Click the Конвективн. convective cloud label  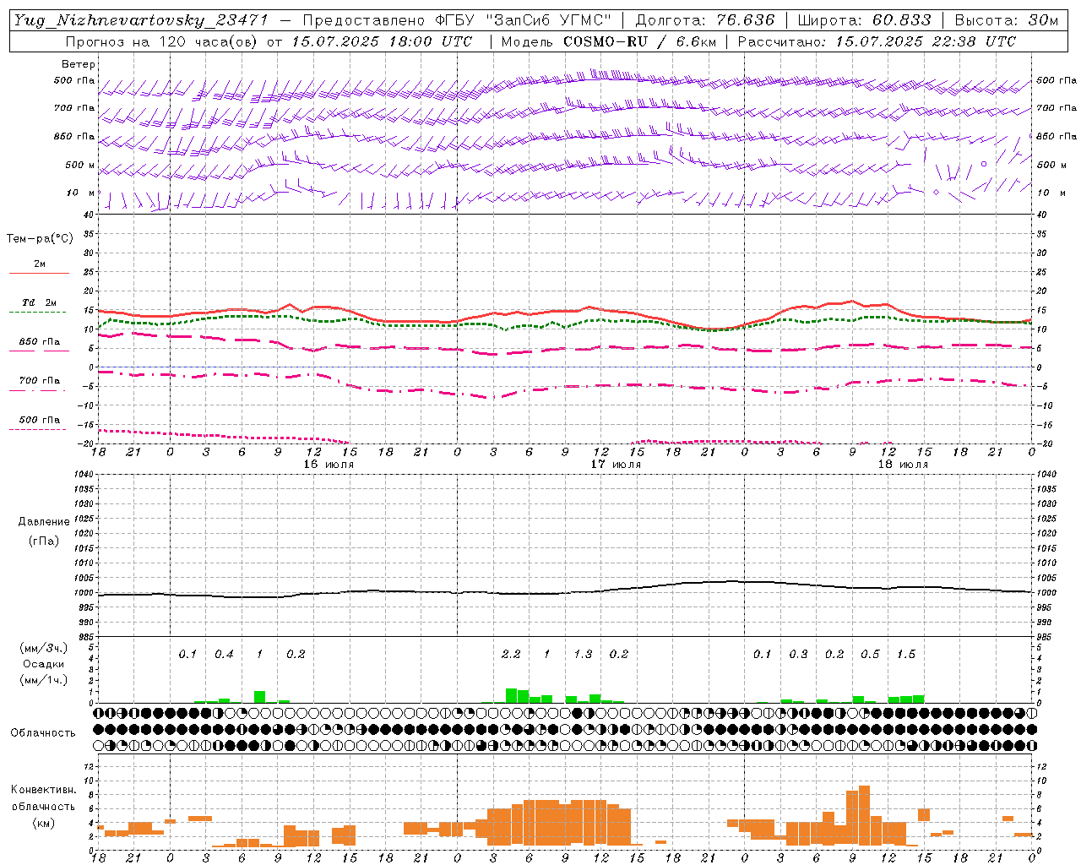click(x=43, y=790)
